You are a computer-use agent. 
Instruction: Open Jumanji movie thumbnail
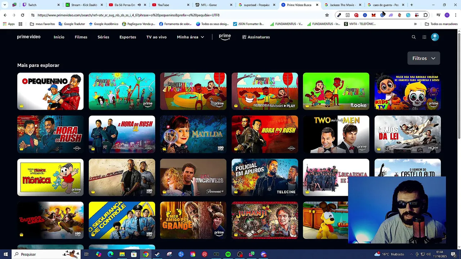pyautogui.click(x=265, y=220)
